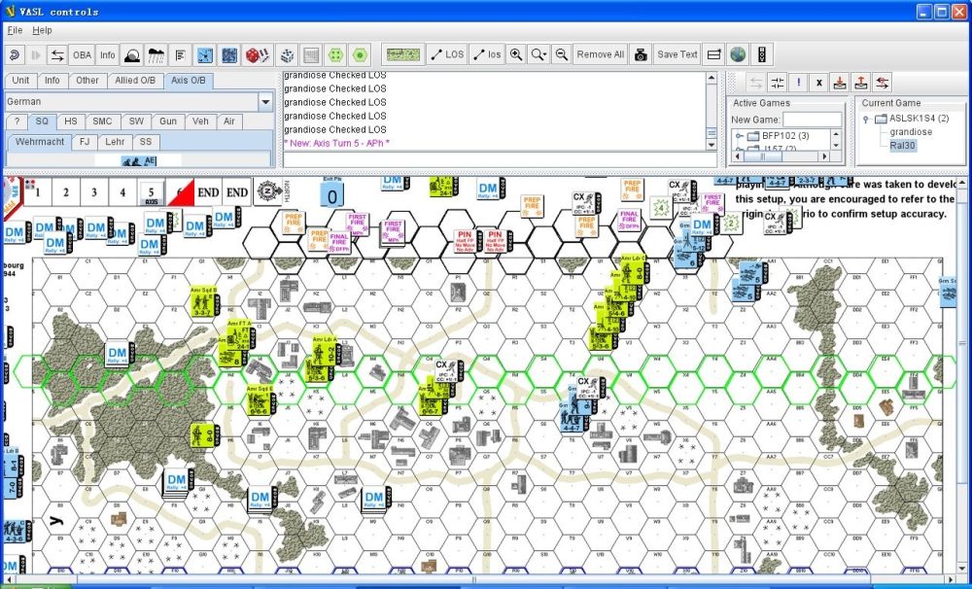The width and height of the screenshot is (972, 589).
Task: Select the FJ subtab
Action: click(x=85, y=142)
